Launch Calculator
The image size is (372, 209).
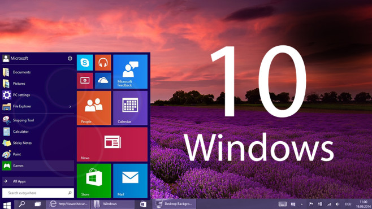tap(38, 132)
